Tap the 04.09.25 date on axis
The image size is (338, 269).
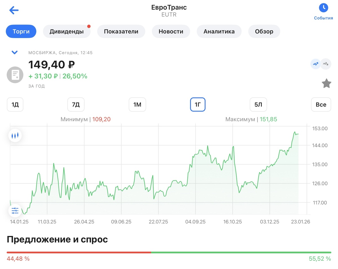[195, 222]
